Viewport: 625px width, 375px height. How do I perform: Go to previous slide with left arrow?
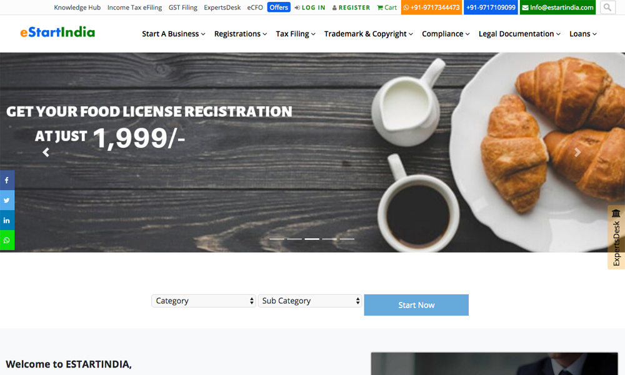(x=46, y=152)
